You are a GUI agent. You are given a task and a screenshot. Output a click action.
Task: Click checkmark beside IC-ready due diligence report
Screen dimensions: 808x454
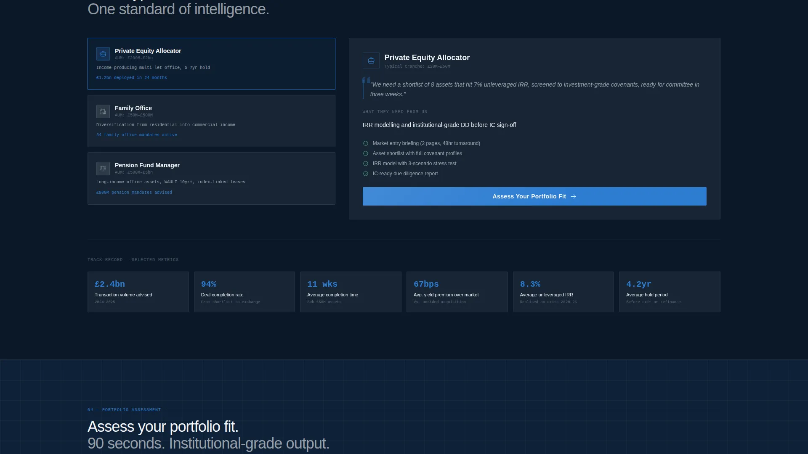366,174
